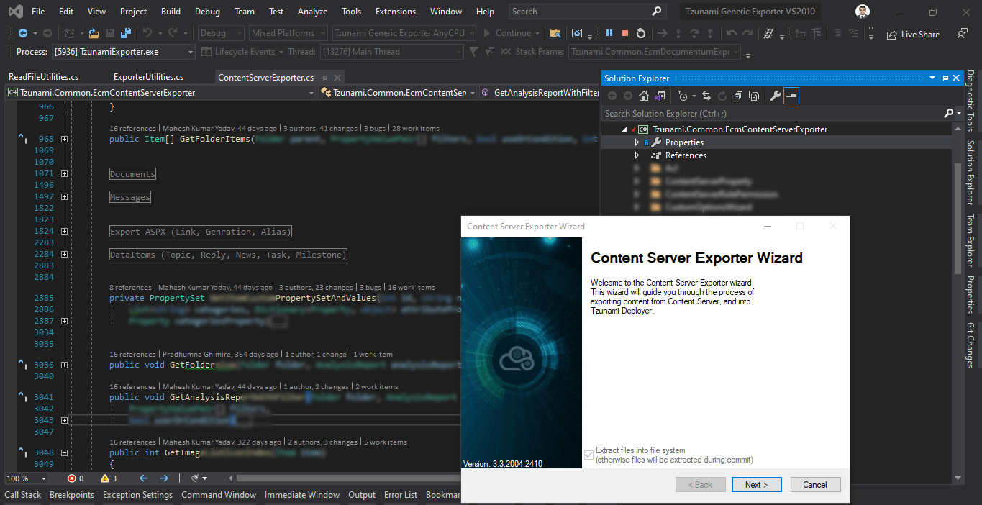Open the Extensions menu
This screenshot has width=982, height=505.
[x=396, y=12]
